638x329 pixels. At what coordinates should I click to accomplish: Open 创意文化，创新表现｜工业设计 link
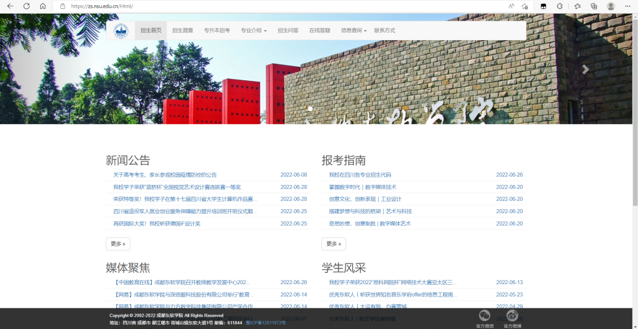[365, 199]
